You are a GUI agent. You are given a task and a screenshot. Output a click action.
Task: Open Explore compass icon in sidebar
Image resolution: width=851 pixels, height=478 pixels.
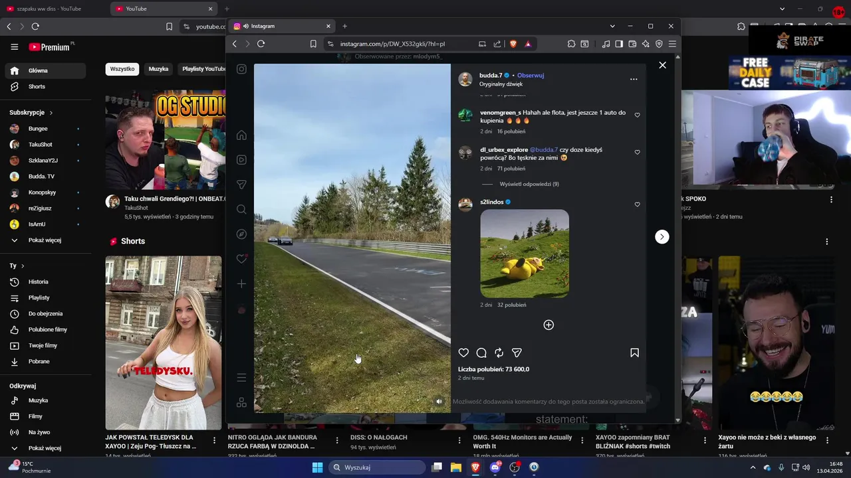click(241, 234)
